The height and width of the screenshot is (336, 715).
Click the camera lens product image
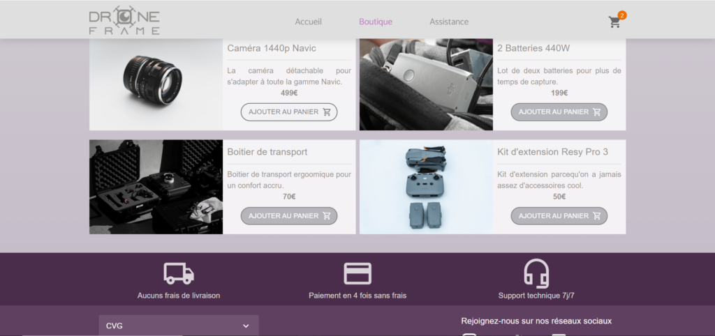(x=156, y=84)
